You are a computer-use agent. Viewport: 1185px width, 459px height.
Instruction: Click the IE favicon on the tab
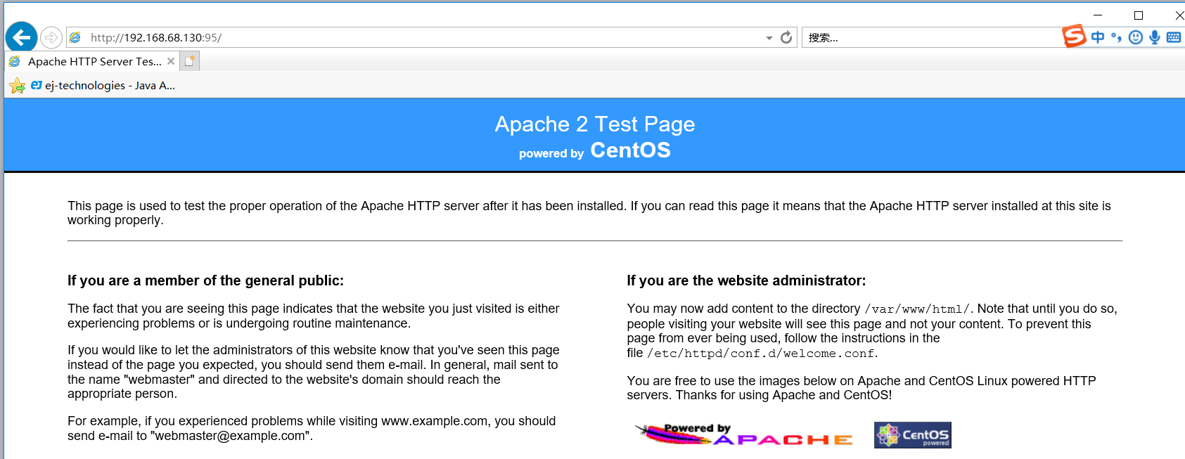coord(14,61)
